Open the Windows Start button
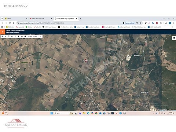 coord(52,113)
